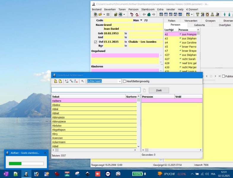
Task: Click the green person icon in toolbar
Action: 224,14
